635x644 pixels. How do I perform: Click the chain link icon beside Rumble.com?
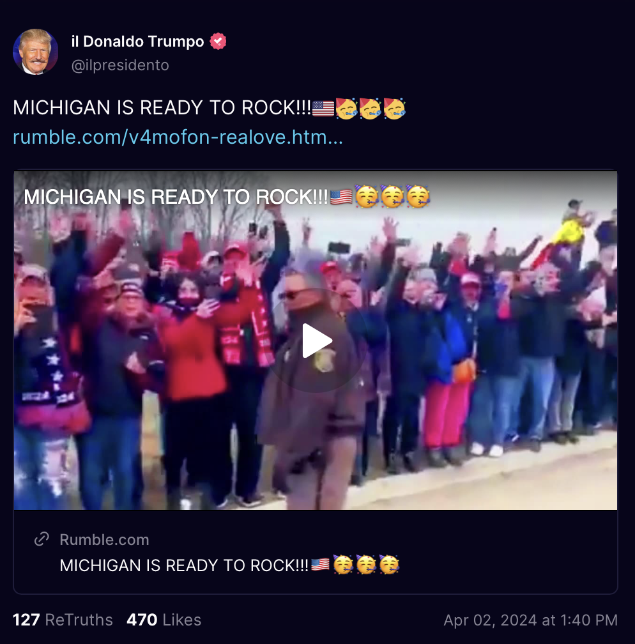(42, 539)
